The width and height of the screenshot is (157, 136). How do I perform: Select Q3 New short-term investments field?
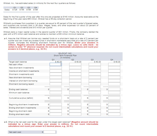tap(95, 68)
